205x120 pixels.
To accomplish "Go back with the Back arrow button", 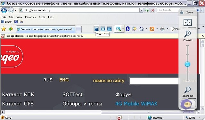I will click(4, 10).
